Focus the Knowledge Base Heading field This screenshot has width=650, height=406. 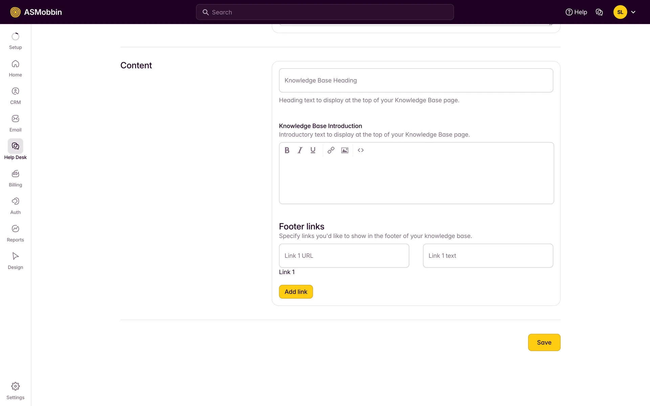(416, 81)
